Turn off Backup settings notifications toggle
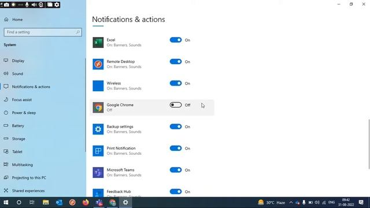370x208 pixels. [x=176, y=127]
